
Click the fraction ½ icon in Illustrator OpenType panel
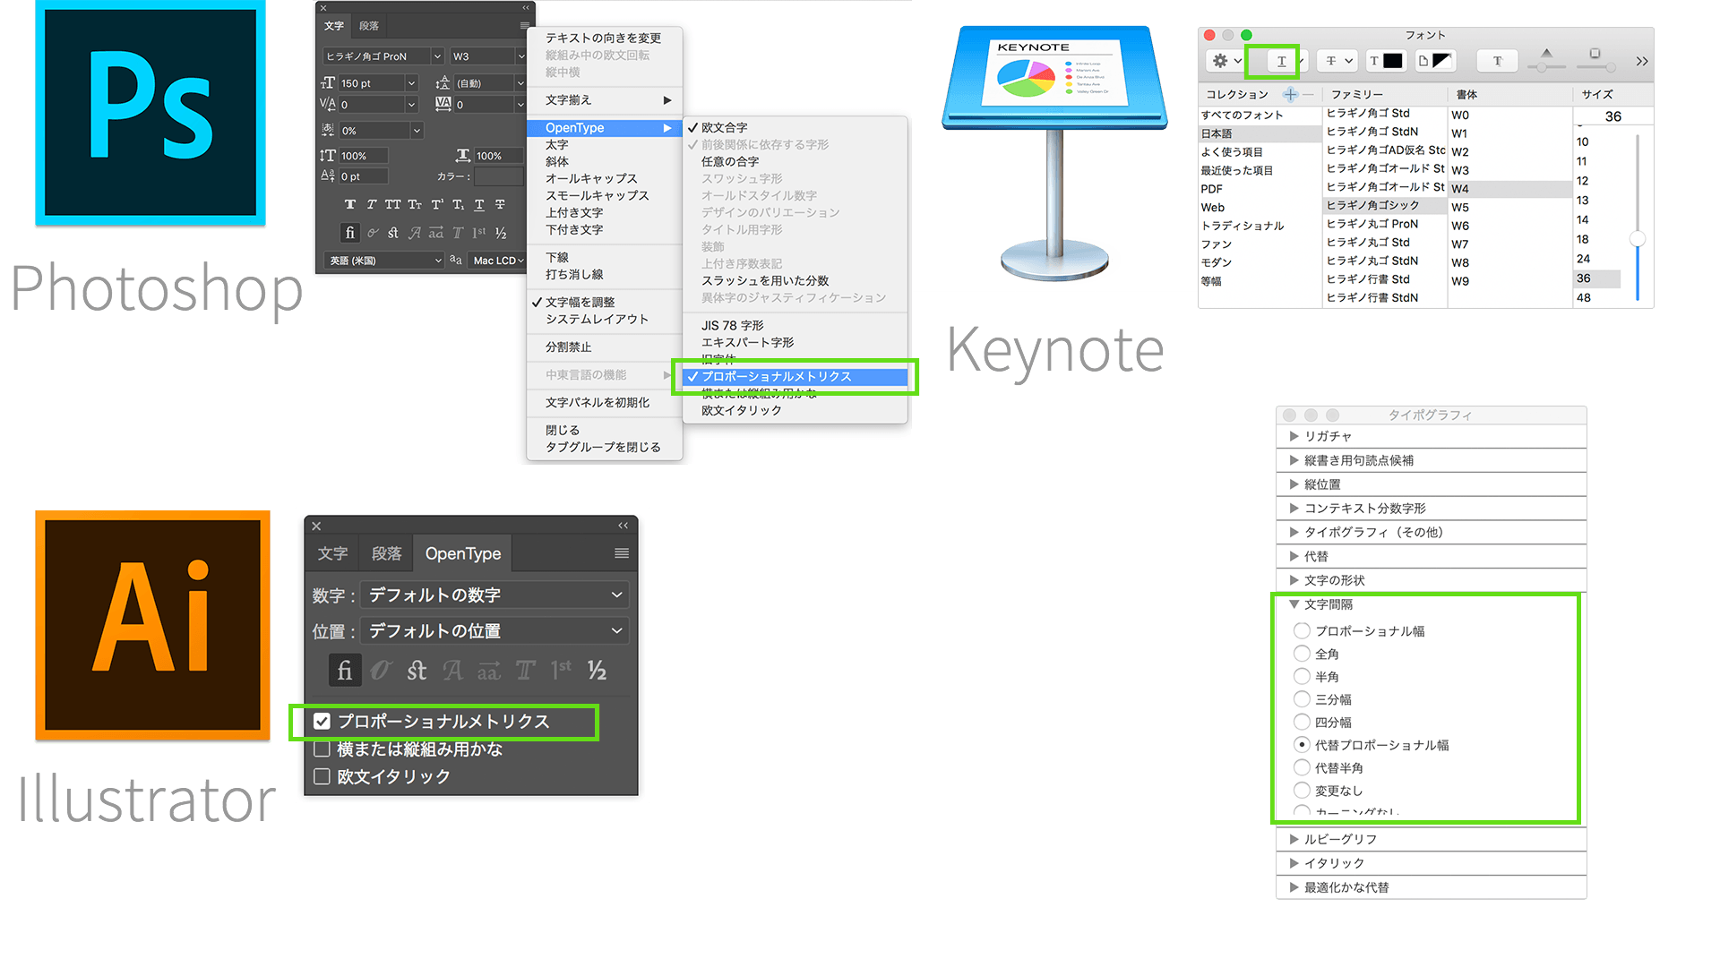coord(599,671)
